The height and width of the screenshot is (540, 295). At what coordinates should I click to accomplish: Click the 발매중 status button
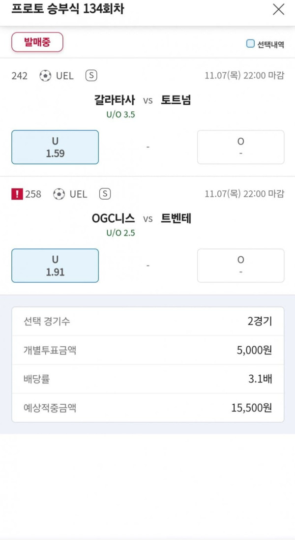(x=37, y=42)
